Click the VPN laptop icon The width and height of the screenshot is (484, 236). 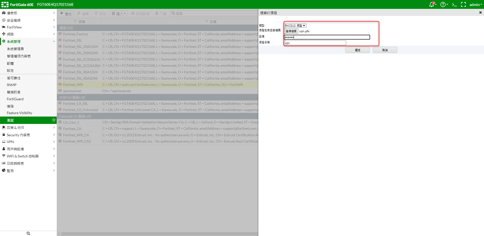pyautogui.click(x=4, y=142)
